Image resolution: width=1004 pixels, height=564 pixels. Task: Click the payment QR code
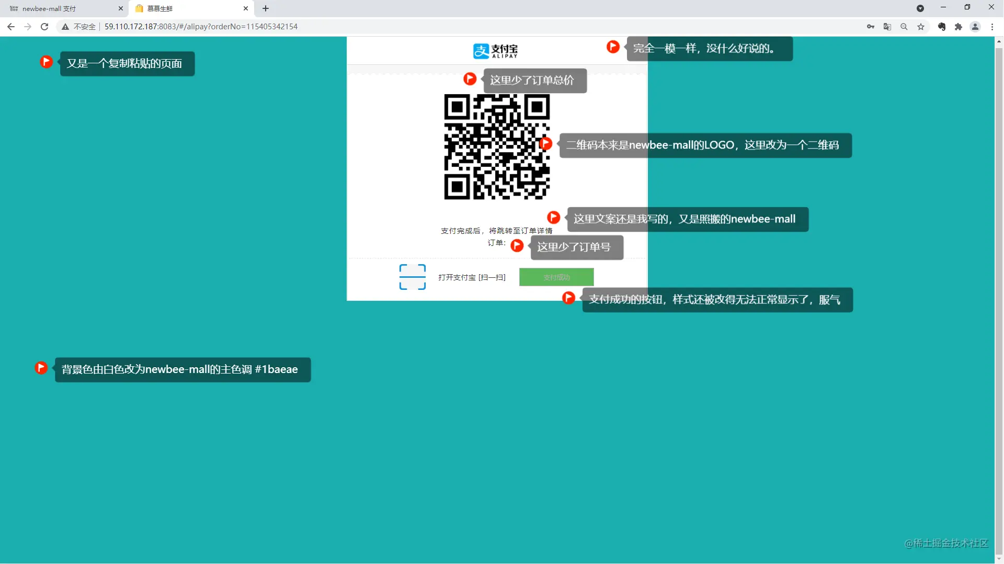497,147
